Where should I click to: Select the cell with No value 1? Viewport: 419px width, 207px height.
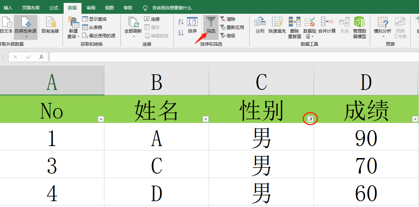tap(52, 137)
